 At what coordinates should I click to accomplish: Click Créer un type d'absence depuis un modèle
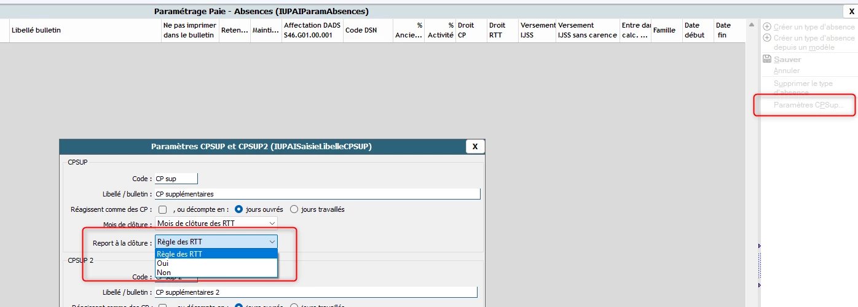[x=814, y=42]
